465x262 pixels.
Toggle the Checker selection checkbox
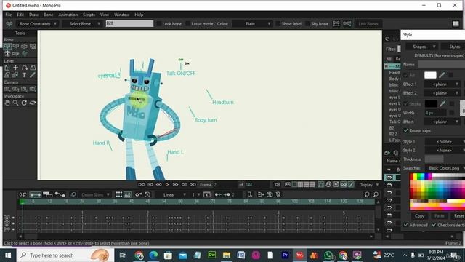click(434, 225)
